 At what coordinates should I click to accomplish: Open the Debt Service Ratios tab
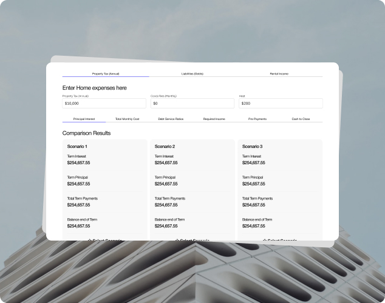171,119
